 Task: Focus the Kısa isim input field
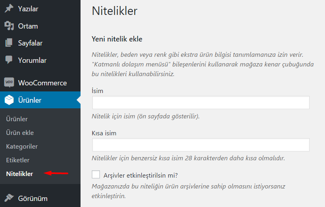[x=201, y=145]
